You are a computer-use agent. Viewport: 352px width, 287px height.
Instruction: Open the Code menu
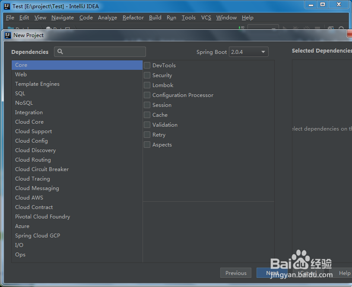tap(86, 18)
